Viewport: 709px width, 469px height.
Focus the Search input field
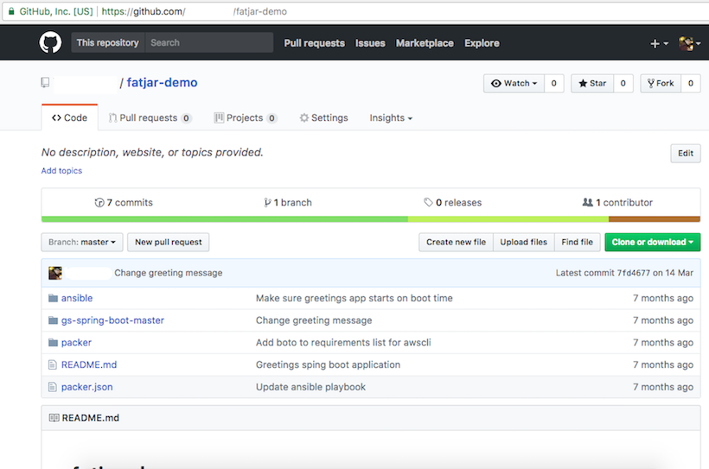(209, 42)
